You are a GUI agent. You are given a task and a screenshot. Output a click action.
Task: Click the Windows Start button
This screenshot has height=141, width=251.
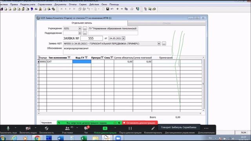click(3, 138)
